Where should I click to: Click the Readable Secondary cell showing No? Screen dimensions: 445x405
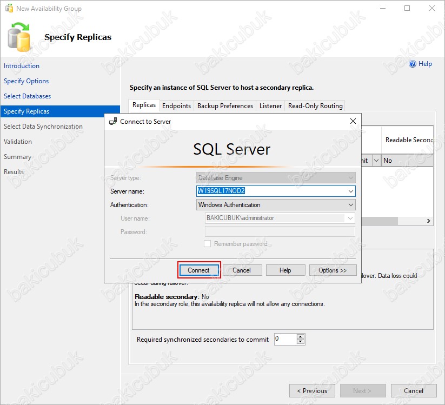tap(407, 161)
